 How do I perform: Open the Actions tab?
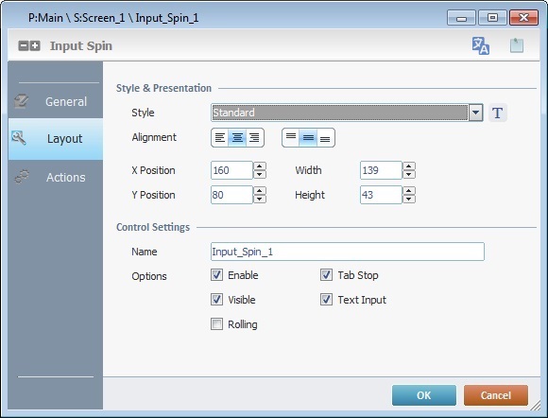pos(56,178)
